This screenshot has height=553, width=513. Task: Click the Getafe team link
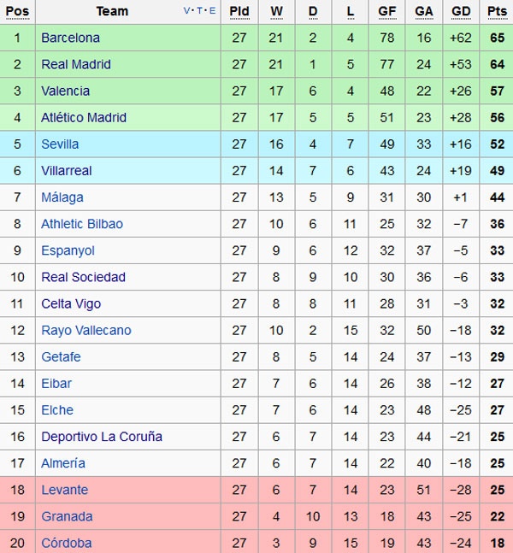pyautogui.click(x=61, y=356)
